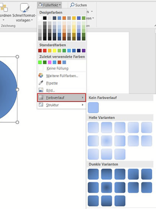
Task: Select the Kein Farbverlauf swatch
Action: [93, 107]
